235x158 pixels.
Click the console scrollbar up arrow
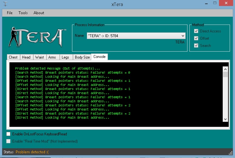tap(225, 69)
